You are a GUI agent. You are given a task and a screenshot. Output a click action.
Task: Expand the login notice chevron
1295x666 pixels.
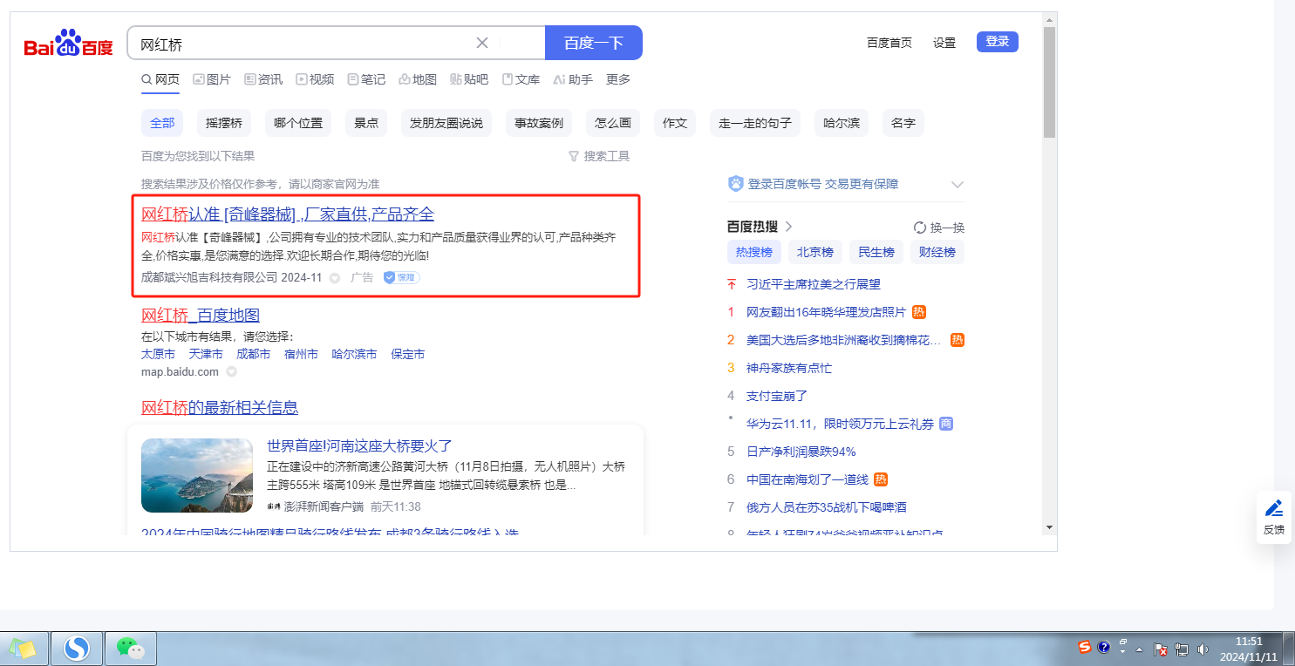point(957,185)
